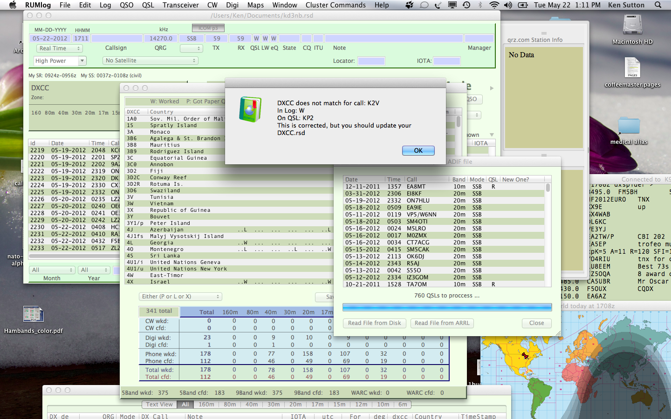671x419 pixels.
Task: Click Close in the ADIF file window
Action: pos(536,323)
